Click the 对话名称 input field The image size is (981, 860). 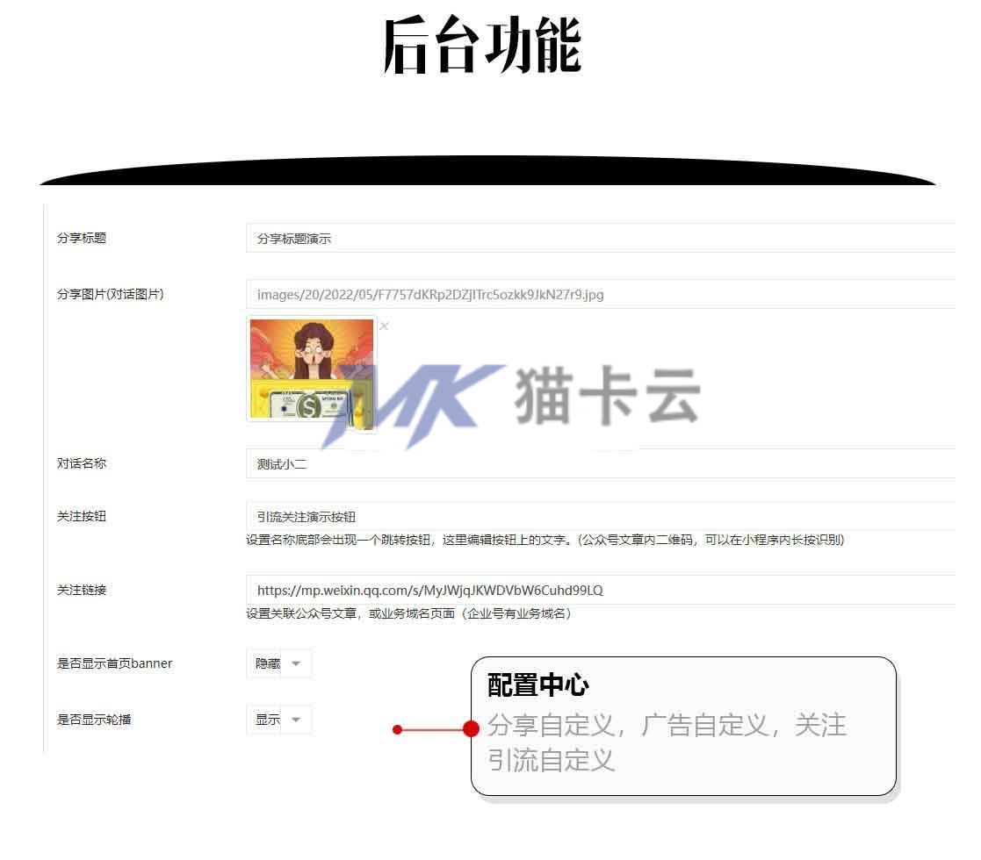click(x=601, y=463)
